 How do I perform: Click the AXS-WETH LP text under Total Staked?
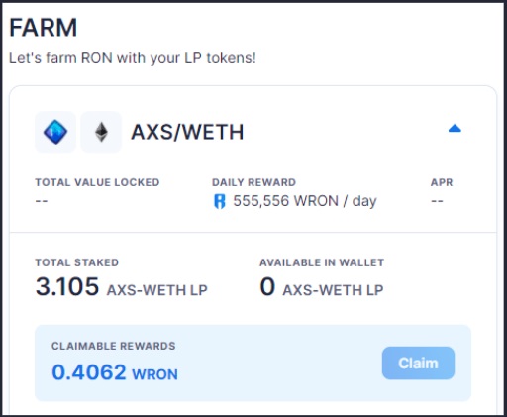pos(157,290)
